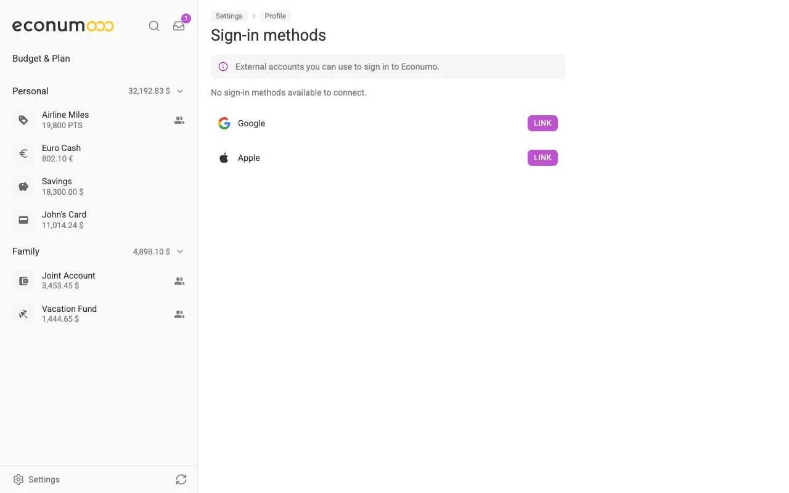789x493 pixels.
Task: Click the Econumo logo
Action: (63, 26)
